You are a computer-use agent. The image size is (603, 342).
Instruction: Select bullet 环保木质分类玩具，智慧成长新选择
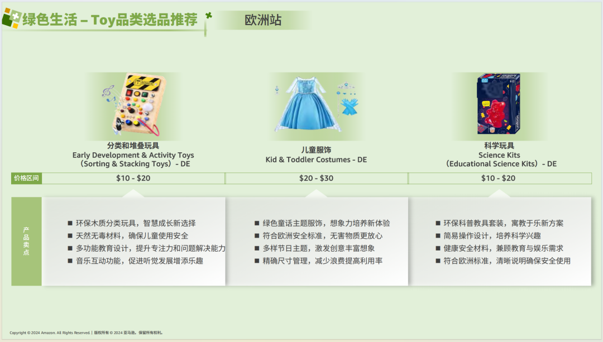tap(135, 223)
